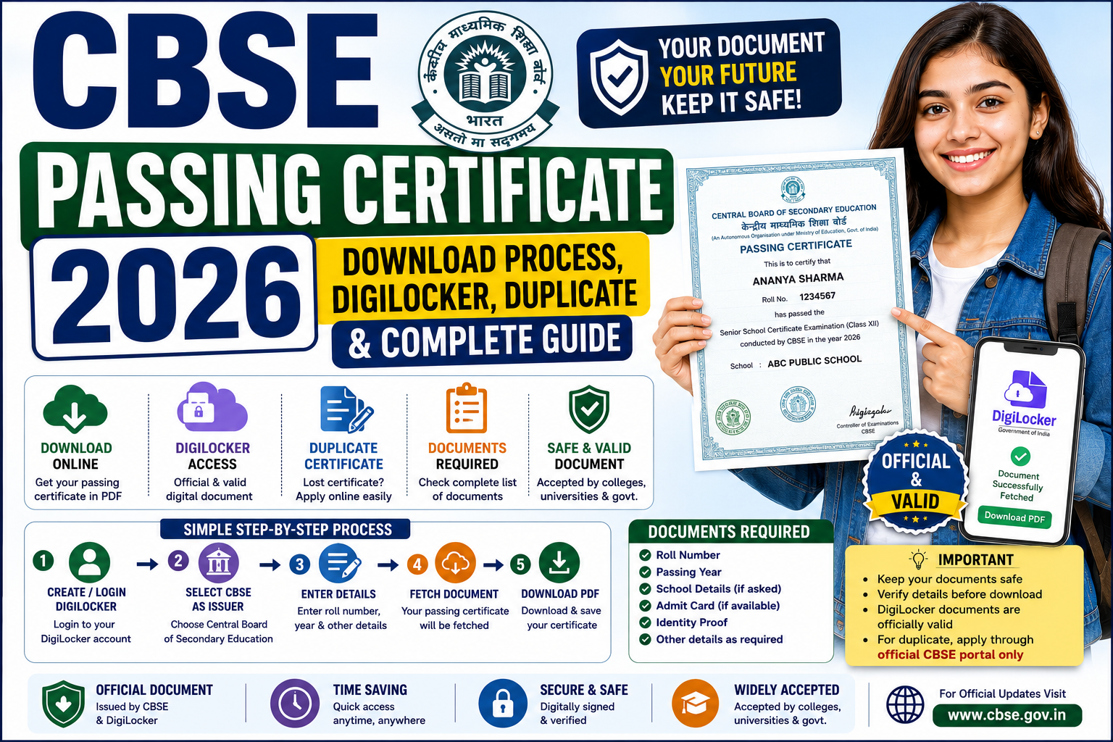Click the checkmark beside Other details as required

pos(645,639)
